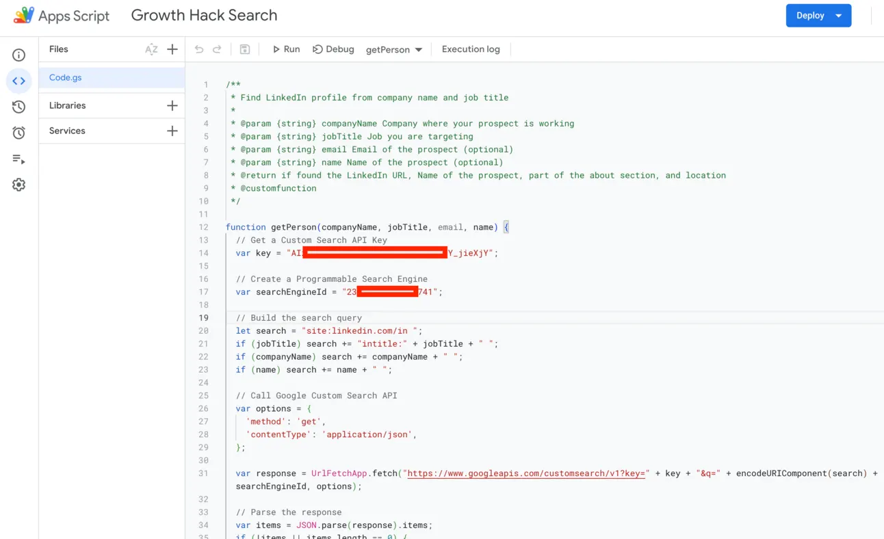Click line number 12 in the gutter
This screenshot has width=884, height=539.
pyautogui.click(x=204, y=227)
